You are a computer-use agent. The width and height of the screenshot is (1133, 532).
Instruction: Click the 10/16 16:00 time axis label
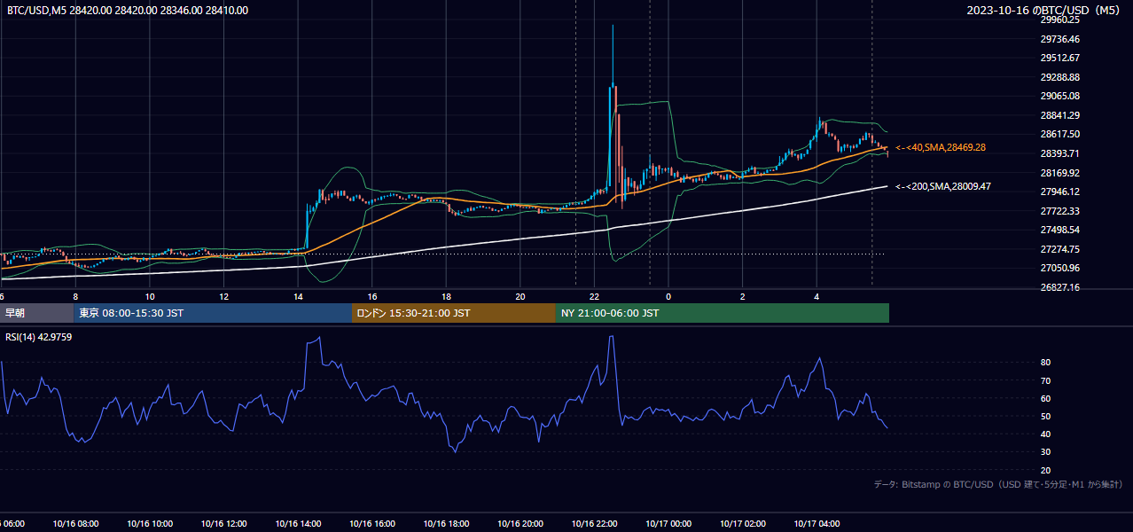(x=372, y=524)
